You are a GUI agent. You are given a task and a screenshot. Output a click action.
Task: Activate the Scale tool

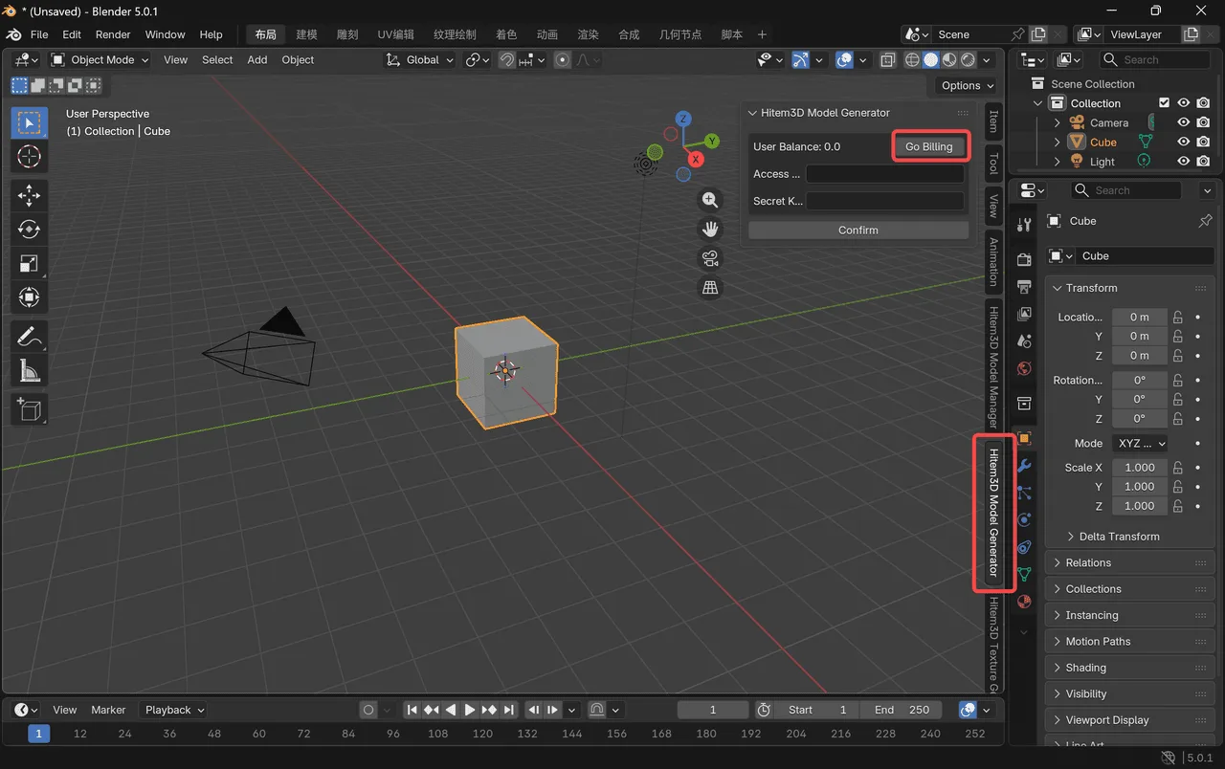tap(30, 263)
